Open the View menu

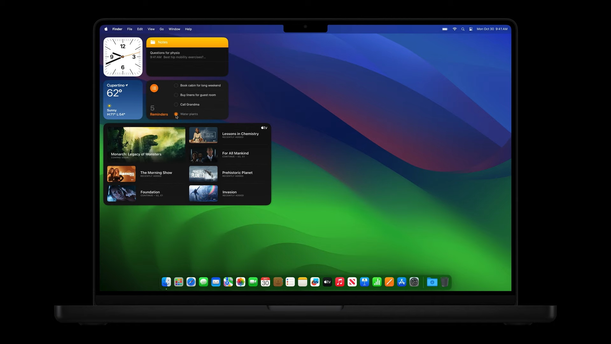point(151,29)
